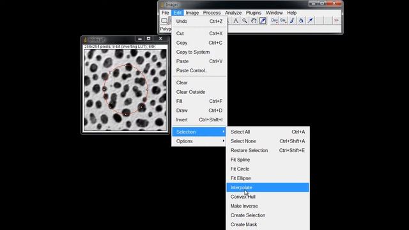The width and height of the screenshot is (409, 230).
Task: Expand the Selection submenu arrow
Action: click(x=224, y=132)
